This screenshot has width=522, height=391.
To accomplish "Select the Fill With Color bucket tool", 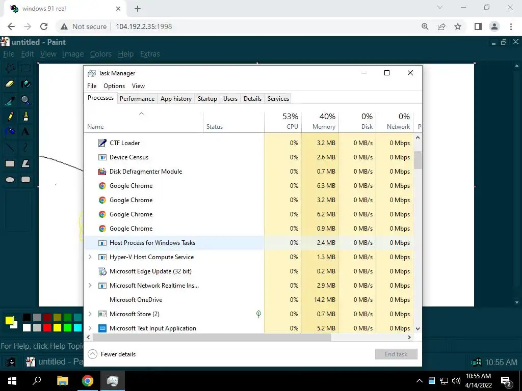I will [x=25, y=84].
